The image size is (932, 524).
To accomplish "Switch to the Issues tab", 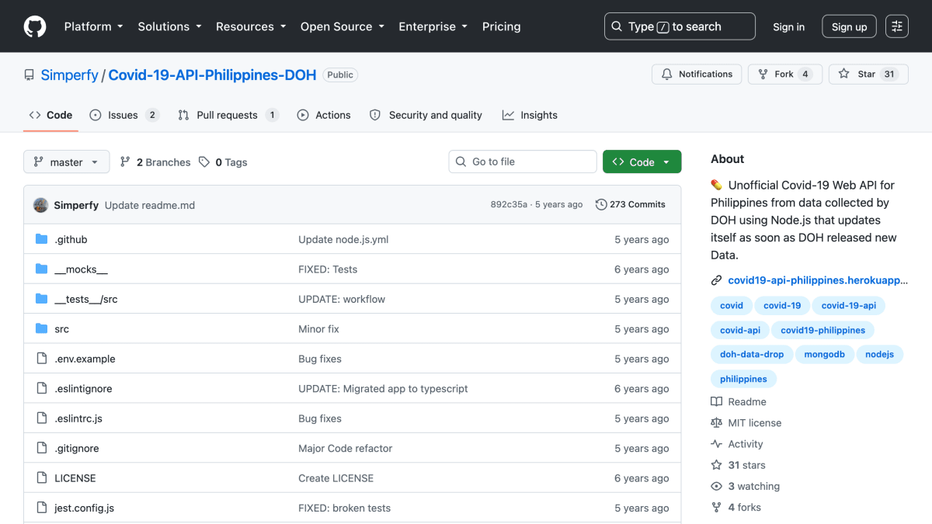I will tap(124, 115).
